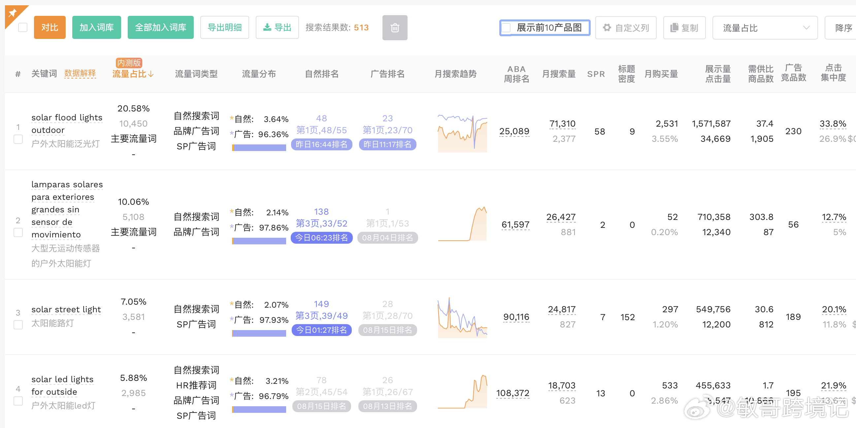The height and width of the screenshot is (428, 856).
Task: Click traffic distribution bar for solar flood lights
Action: tap(259, 148)
